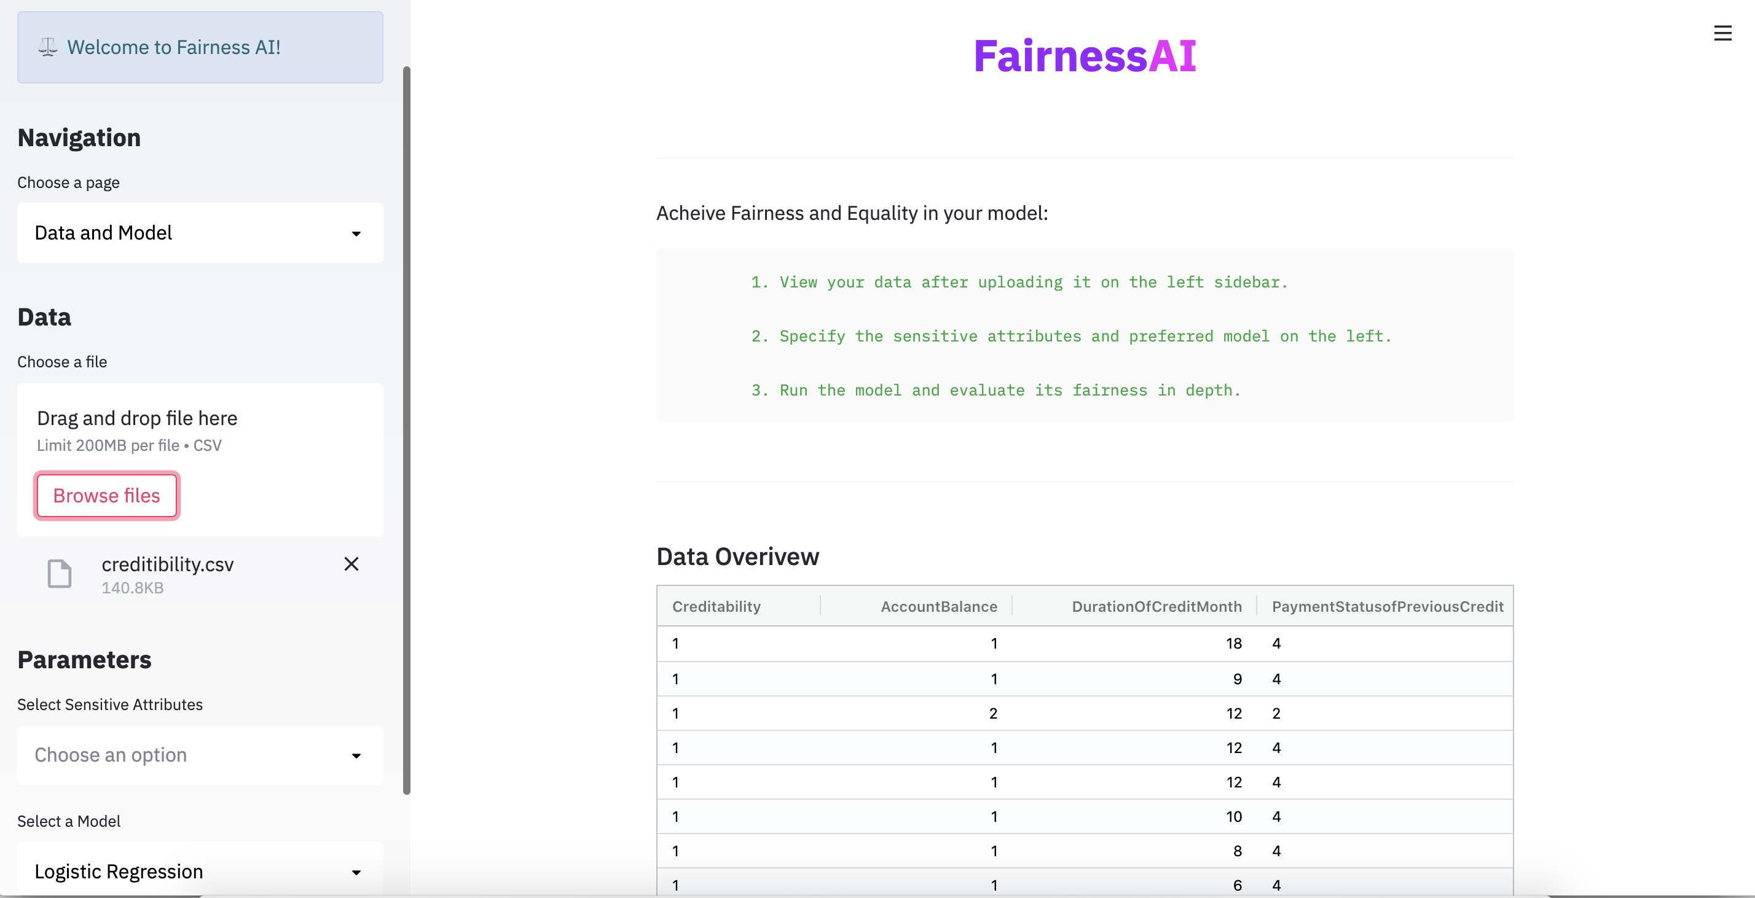Click the Welcome to Fairness AI banner
Viewport: 1755px width, 898px height.
click(200, 47)
